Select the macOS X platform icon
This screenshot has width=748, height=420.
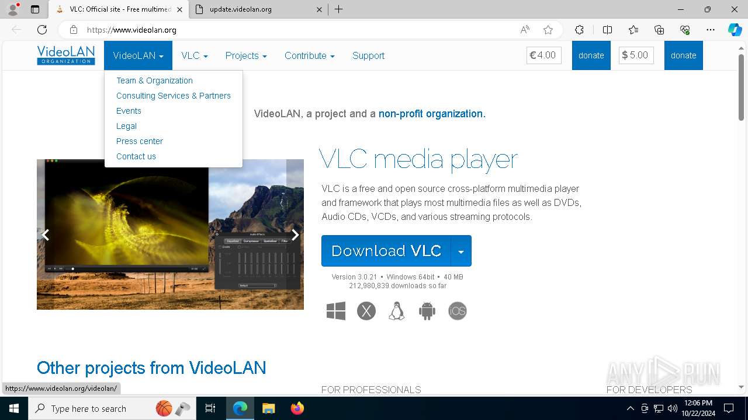366,311
